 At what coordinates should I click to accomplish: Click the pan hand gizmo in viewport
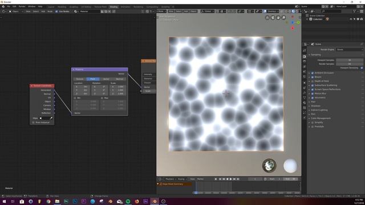278,18
